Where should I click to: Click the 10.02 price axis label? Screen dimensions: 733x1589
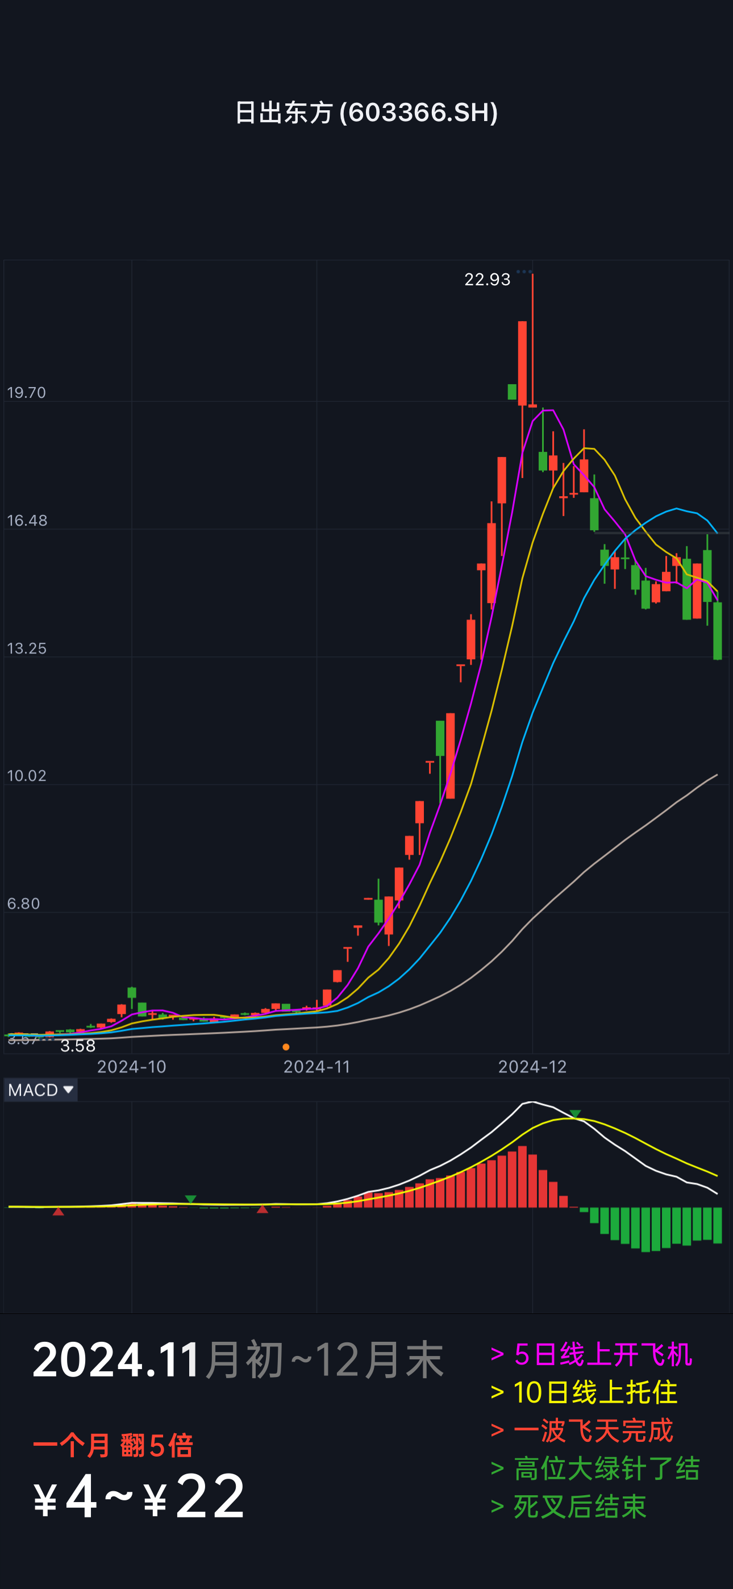click(27, 775)
